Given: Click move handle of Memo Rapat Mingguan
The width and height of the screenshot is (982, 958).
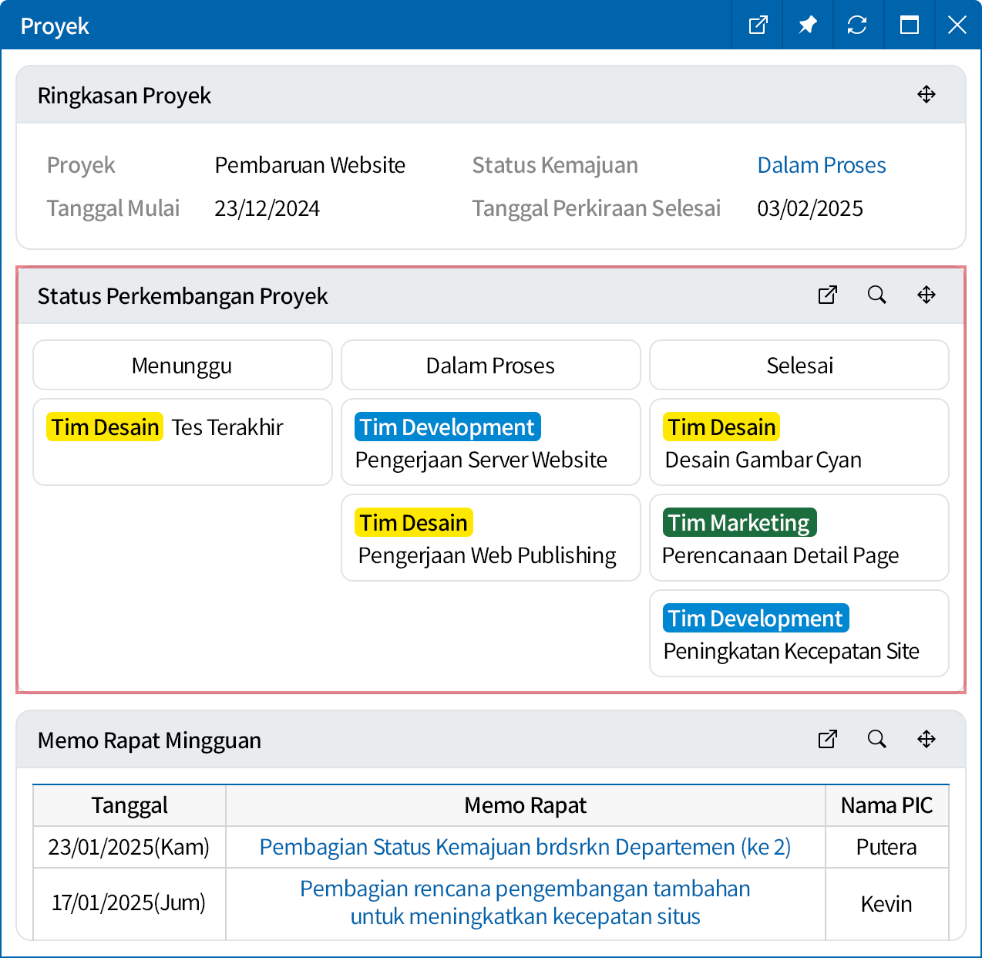Looking at the screenshot, I should (927, 739).
